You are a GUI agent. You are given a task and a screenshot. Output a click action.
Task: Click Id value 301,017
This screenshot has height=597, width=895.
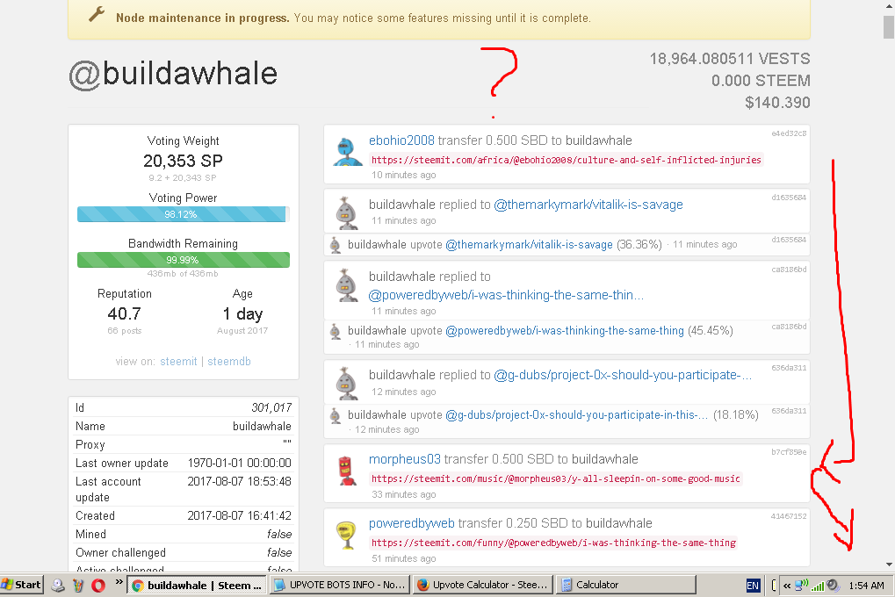tap(271, 407)
